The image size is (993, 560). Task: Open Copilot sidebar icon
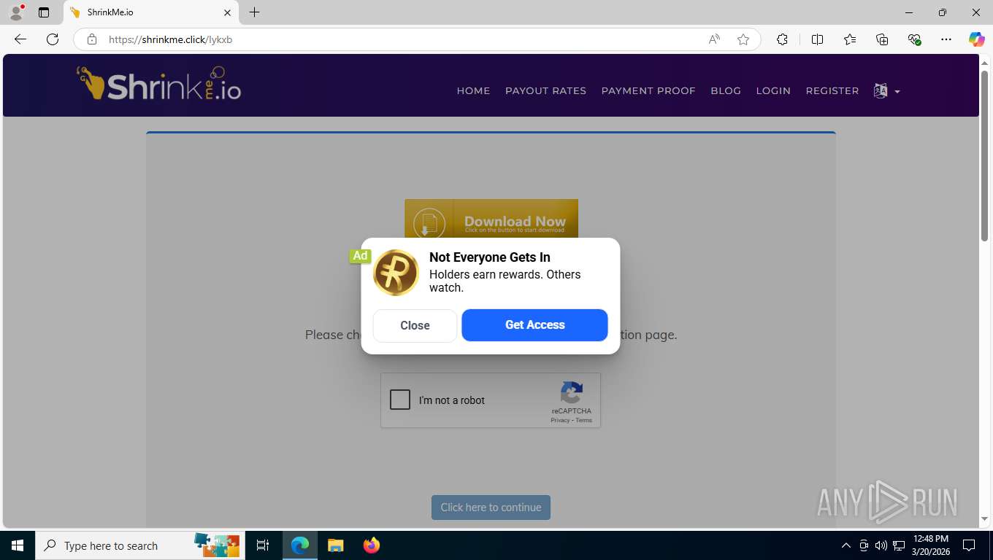click(976, 39)
